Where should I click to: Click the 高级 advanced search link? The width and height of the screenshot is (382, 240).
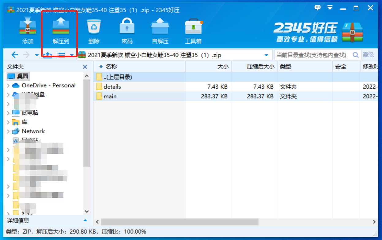368,55
